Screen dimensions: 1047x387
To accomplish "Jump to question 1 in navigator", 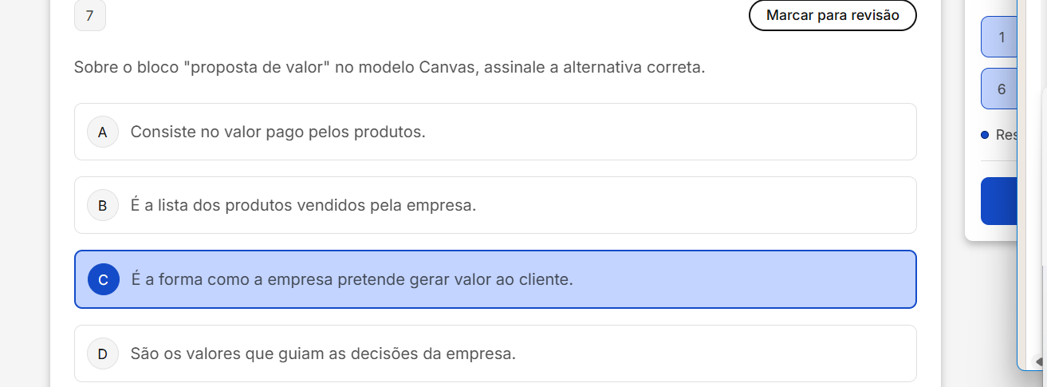I will (1000, 38).
